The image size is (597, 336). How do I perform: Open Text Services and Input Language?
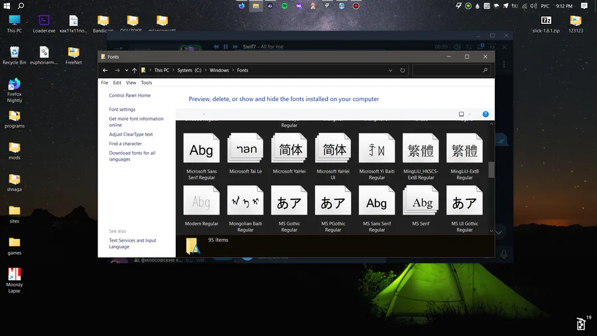click(133, 244)
